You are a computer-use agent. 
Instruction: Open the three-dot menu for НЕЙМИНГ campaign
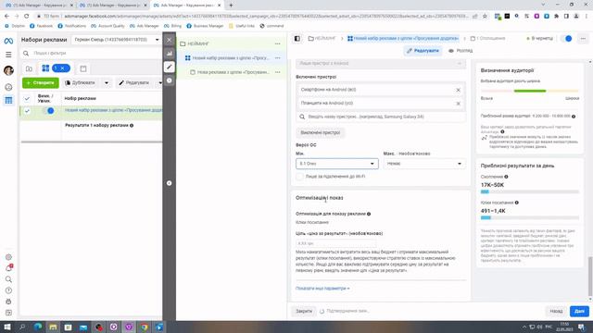coord(278,43)
